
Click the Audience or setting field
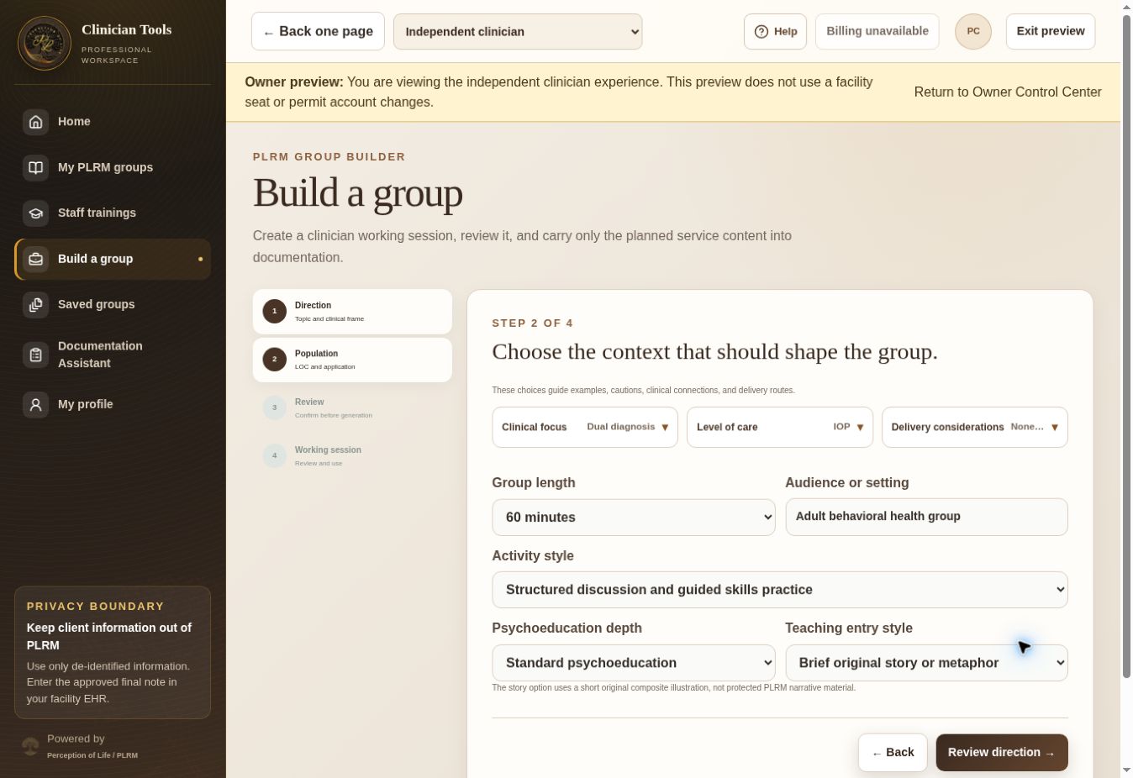pos(926,517)
